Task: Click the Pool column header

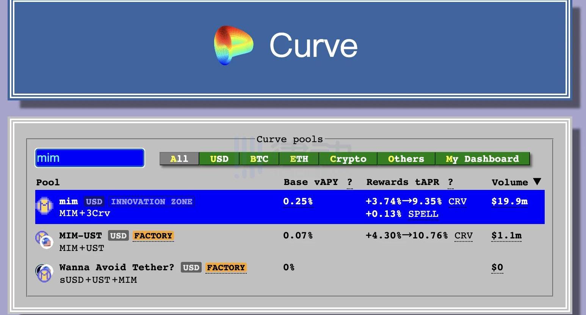Action: point(48,182)
